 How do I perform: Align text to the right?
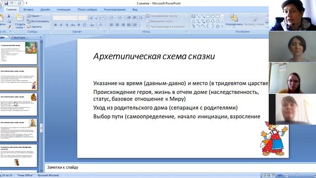click(123, 25)
